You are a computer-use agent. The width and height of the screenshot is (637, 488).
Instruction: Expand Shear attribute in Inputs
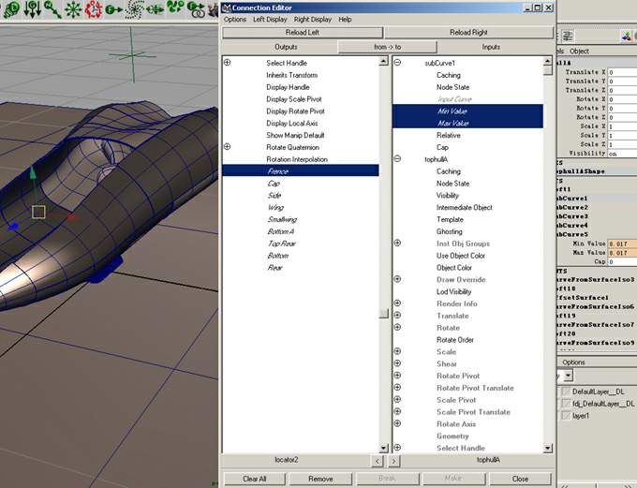click(397, 363)
